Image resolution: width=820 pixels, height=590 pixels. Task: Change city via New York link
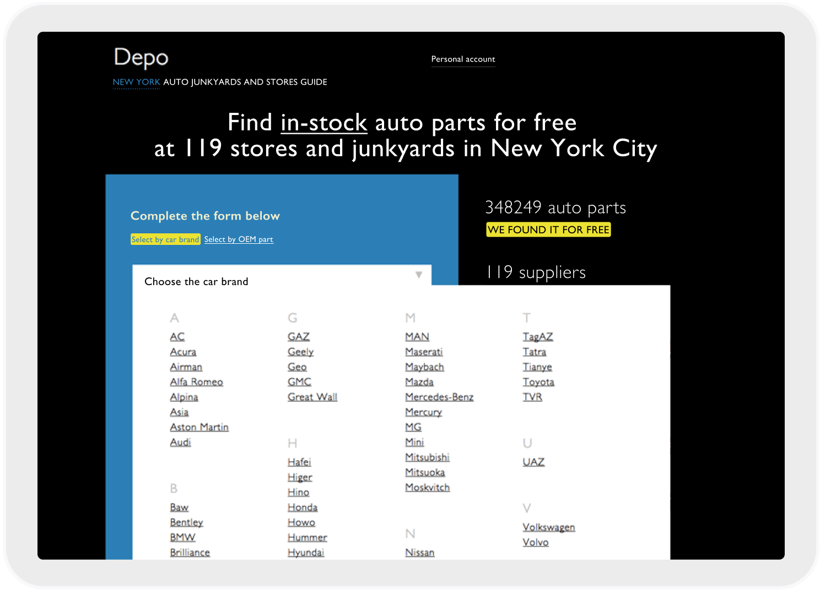(136, 82)
